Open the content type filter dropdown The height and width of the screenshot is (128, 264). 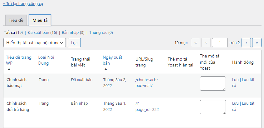point(35,43)
